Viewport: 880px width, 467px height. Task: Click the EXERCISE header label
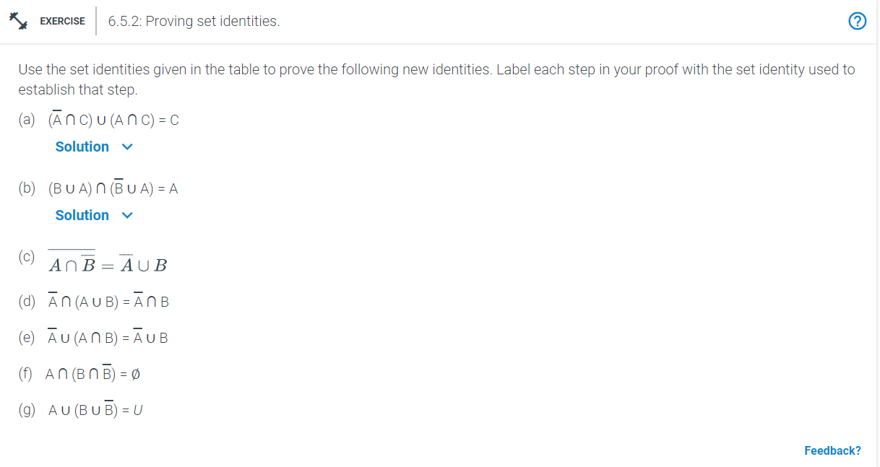coord(62,21)
